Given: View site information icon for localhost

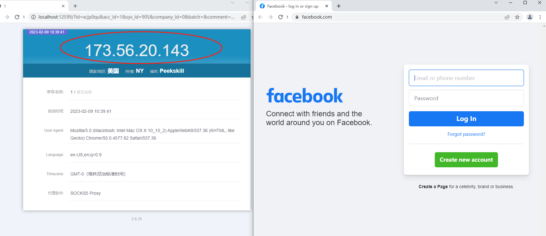Looking at the screenshot, I should click(33, 17).
